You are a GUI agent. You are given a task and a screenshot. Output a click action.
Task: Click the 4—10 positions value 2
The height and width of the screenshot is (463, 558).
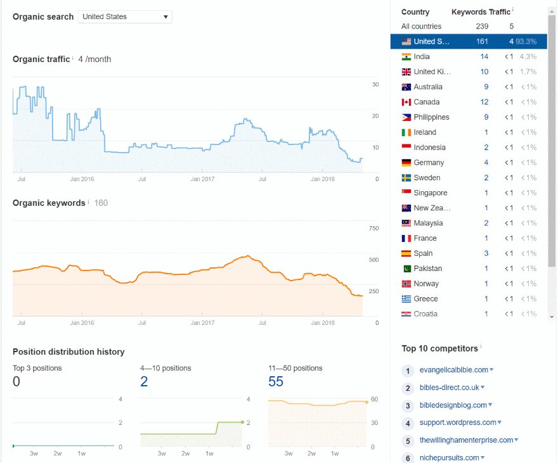144,382
